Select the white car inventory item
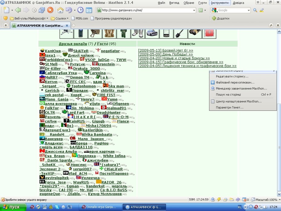The width and height of the screenshot is (281, 211). tap(152, 34)
